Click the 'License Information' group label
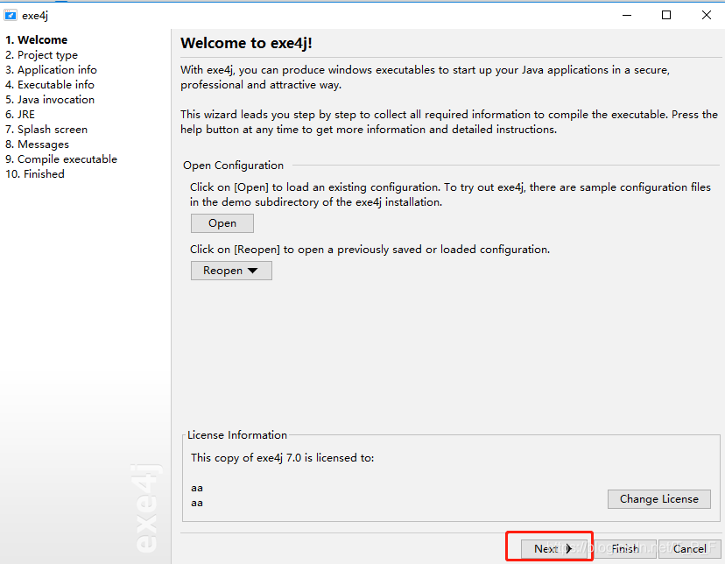 click(x=237, y=435)
